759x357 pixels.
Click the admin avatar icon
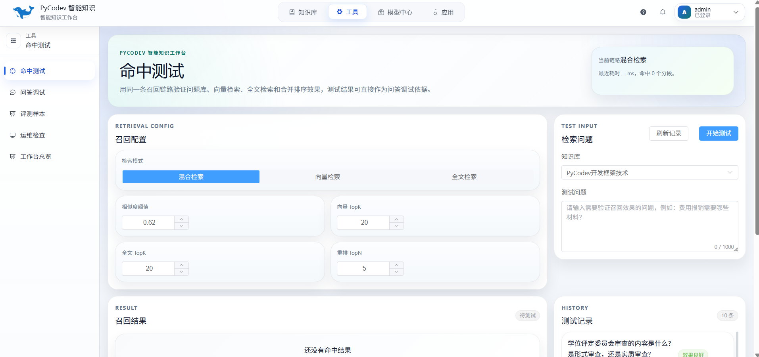684,12
